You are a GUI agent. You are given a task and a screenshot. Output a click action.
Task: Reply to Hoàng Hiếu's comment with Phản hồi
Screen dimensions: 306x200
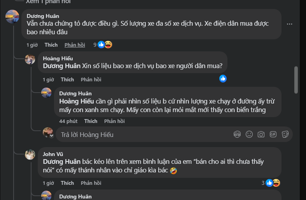pos(91,80)
